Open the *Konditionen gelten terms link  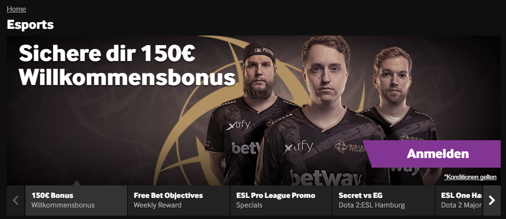coord(470,177)
